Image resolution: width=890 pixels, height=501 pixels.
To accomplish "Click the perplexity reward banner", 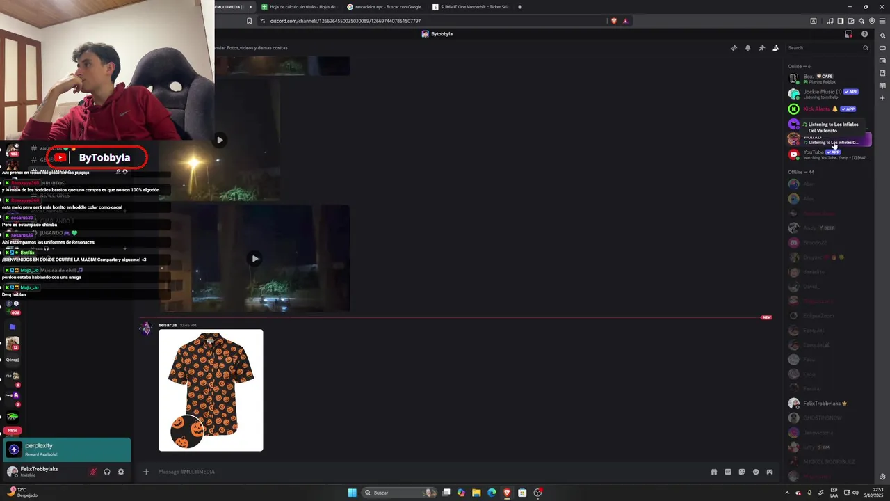I will tap(67, 450).
